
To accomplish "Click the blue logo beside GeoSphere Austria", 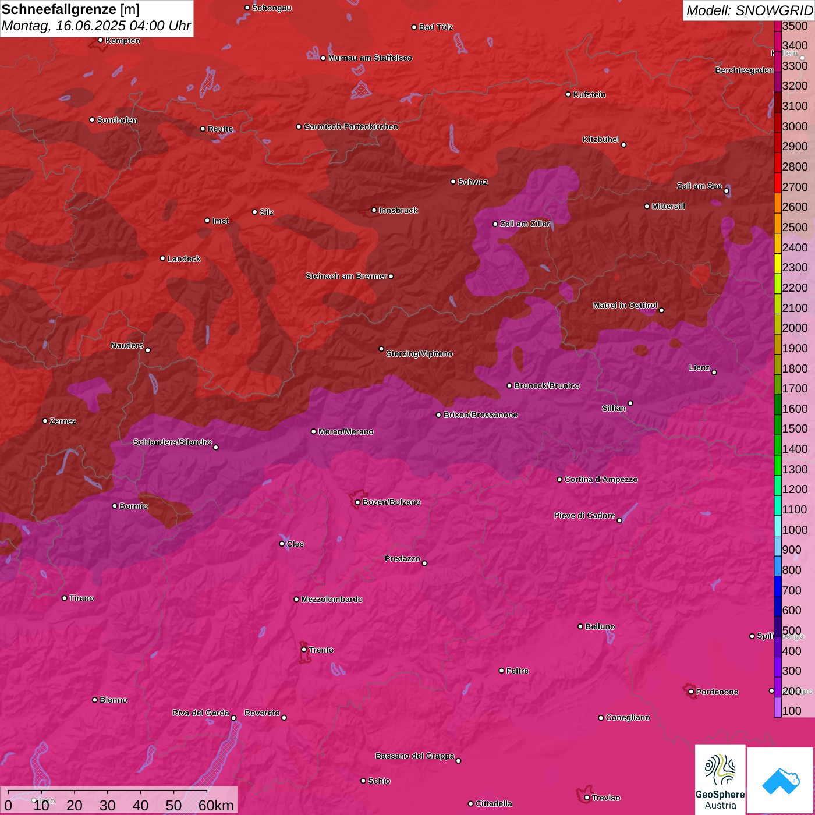I will click(781, 780).
